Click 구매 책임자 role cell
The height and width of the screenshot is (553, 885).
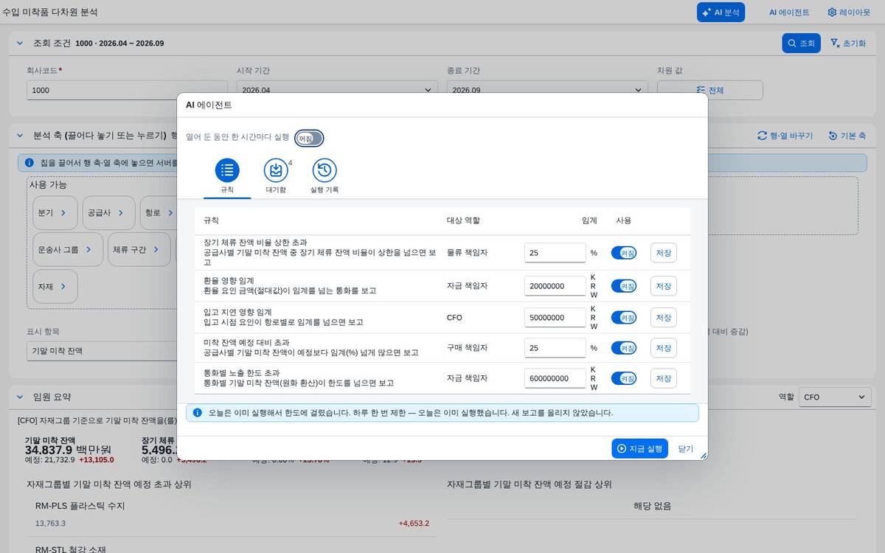(467, 347)
